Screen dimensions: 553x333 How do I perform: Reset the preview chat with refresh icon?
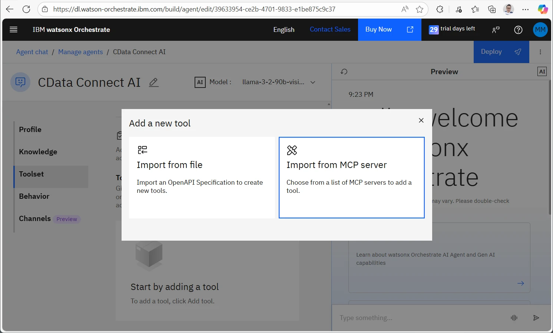[x=344, y=72]
